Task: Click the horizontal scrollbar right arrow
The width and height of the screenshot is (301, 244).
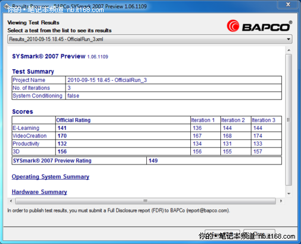Action: (x=281, y=201)
